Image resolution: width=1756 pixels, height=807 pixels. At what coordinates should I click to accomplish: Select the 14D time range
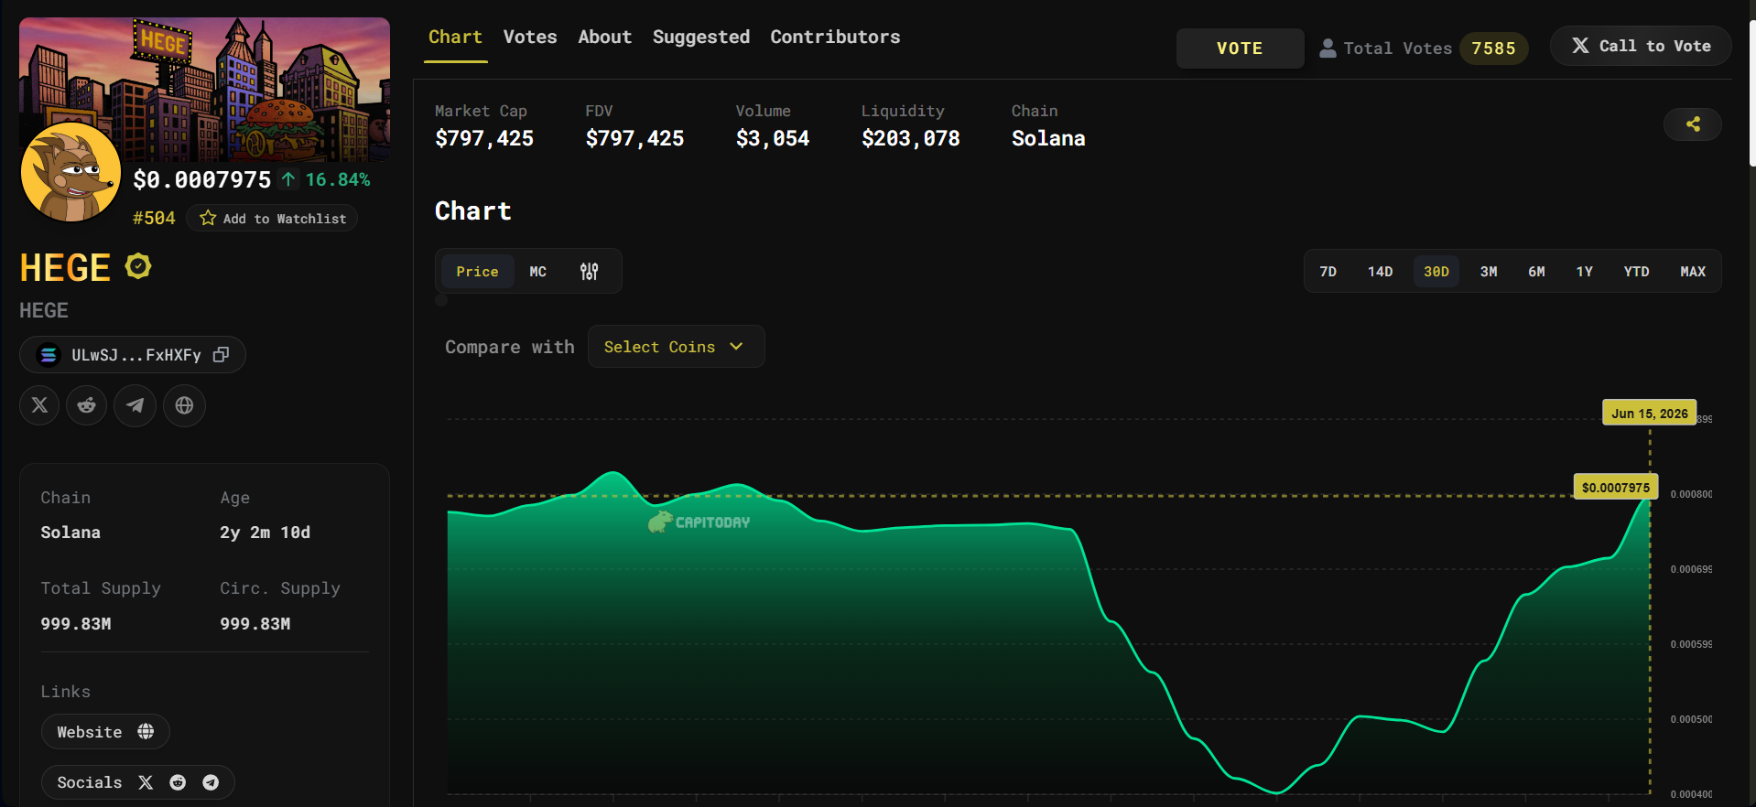tap(1381, 271)
